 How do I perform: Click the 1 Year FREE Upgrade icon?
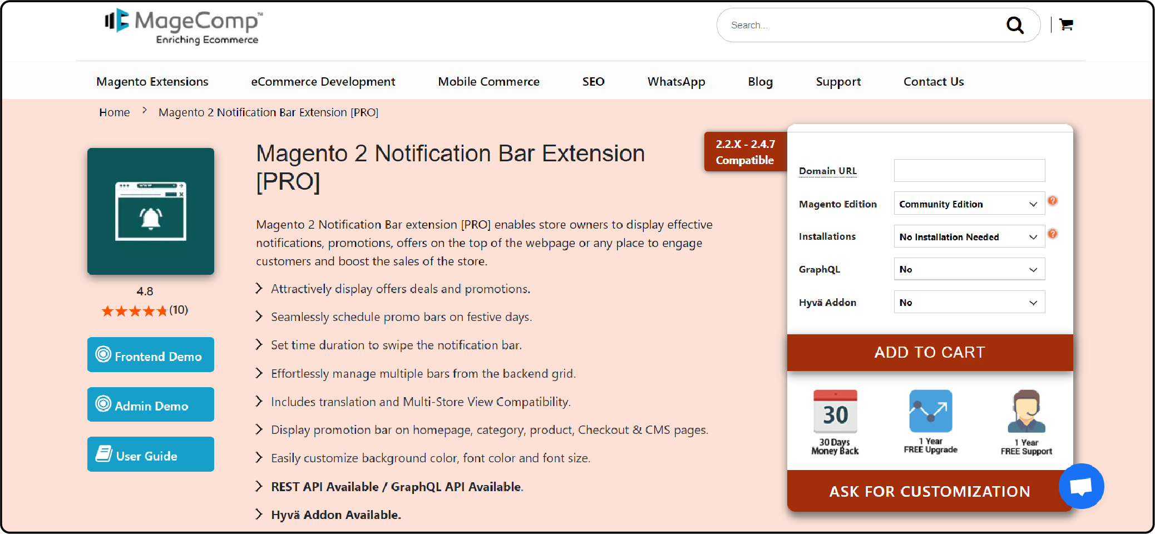931,411
